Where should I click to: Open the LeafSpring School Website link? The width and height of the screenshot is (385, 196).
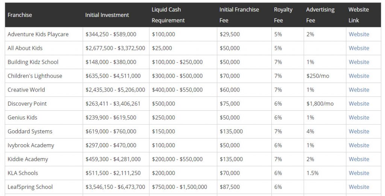[x=359, y=187]
